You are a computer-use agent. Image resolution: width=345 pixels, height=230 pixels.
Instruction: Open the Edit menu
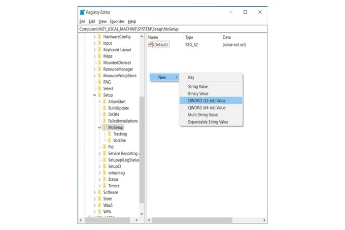click(92, 21)
